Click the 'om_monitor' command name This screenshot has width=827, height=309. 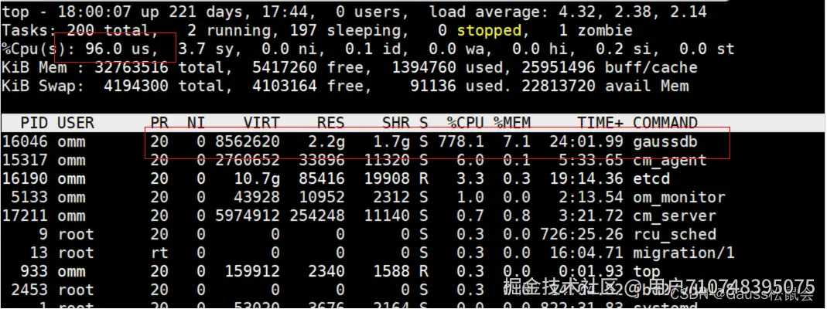pos(679,199)
